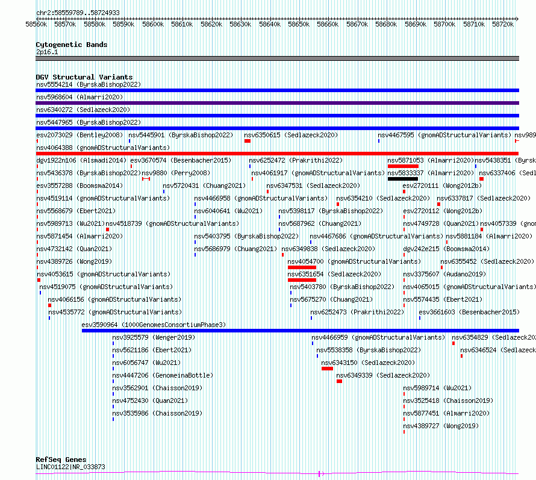
Task: Select the red glyph under nsv6350615
Action: point(248,141)
